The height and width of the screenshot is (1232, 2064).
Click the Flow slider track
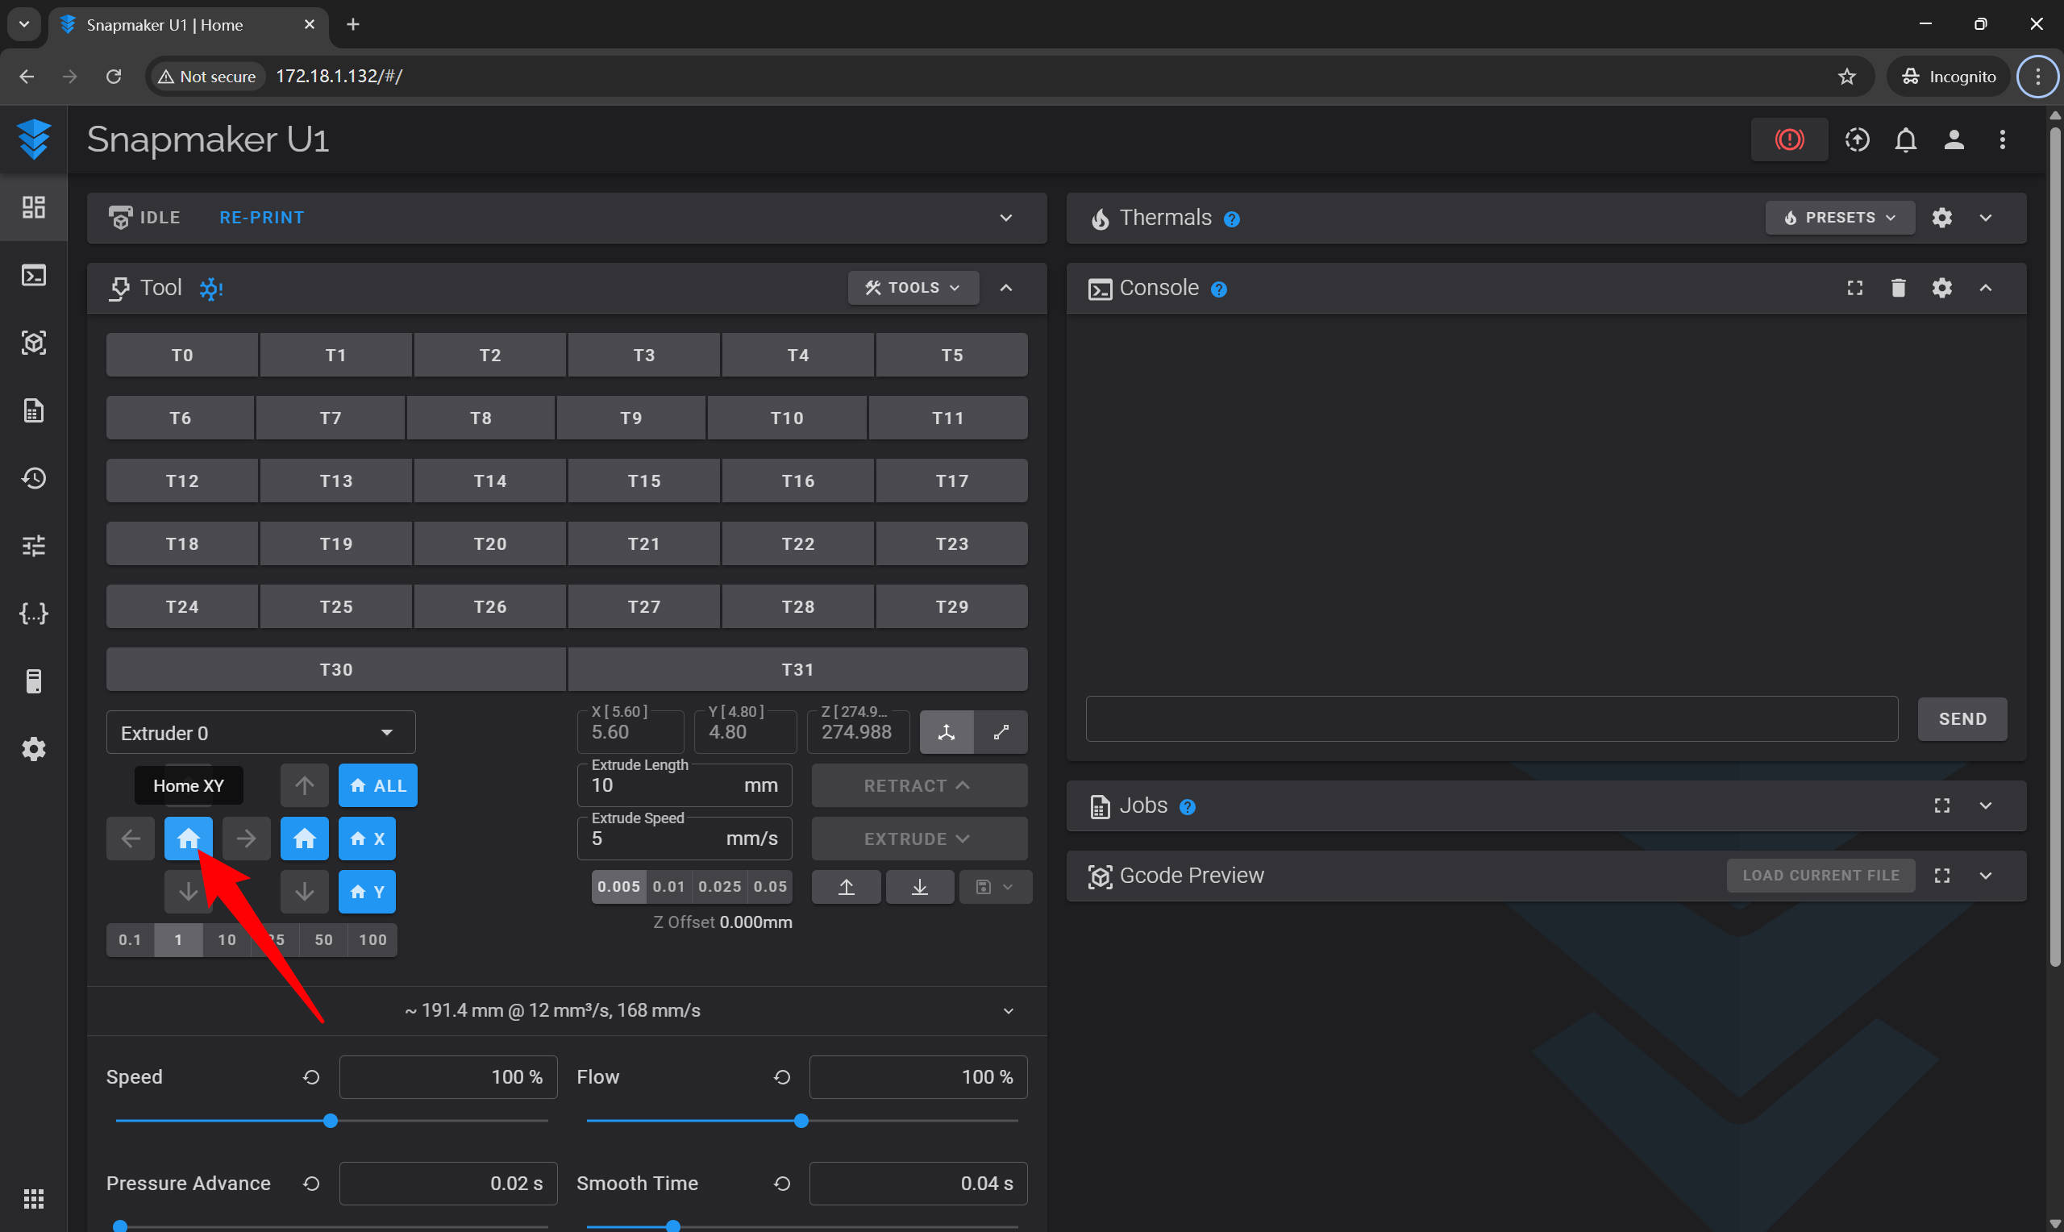(x=913, y=1121)
